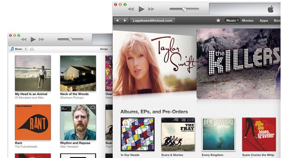This screenshot has width=281, height=158.
Task: Open My Head Is an Animal album
Action: click(33, 73)
